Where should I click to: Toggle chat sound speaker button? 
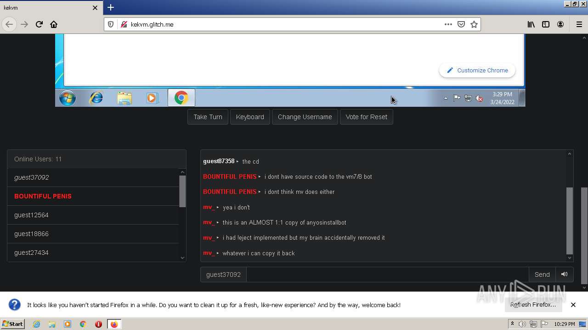coord(564,275)
